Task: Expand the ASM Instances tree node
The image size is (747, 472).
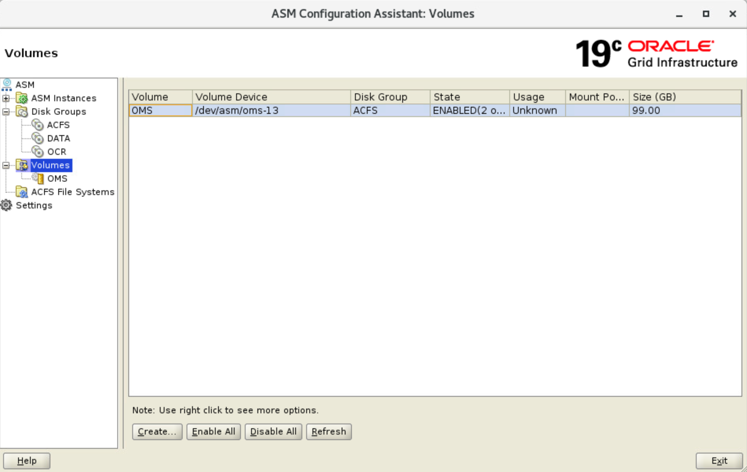Action: tap(6, 98)
